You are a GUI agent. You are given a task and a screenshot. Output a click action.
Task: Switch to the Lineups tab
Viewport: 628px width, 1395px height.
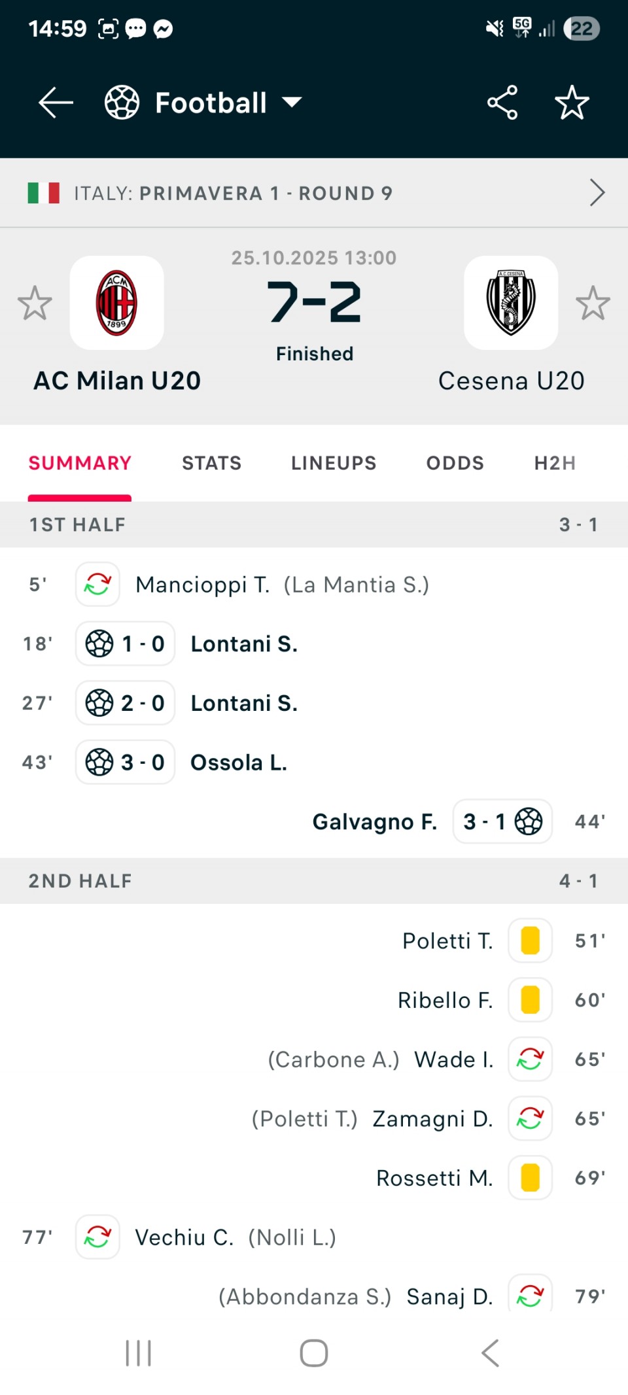click(x=334, y=463)
